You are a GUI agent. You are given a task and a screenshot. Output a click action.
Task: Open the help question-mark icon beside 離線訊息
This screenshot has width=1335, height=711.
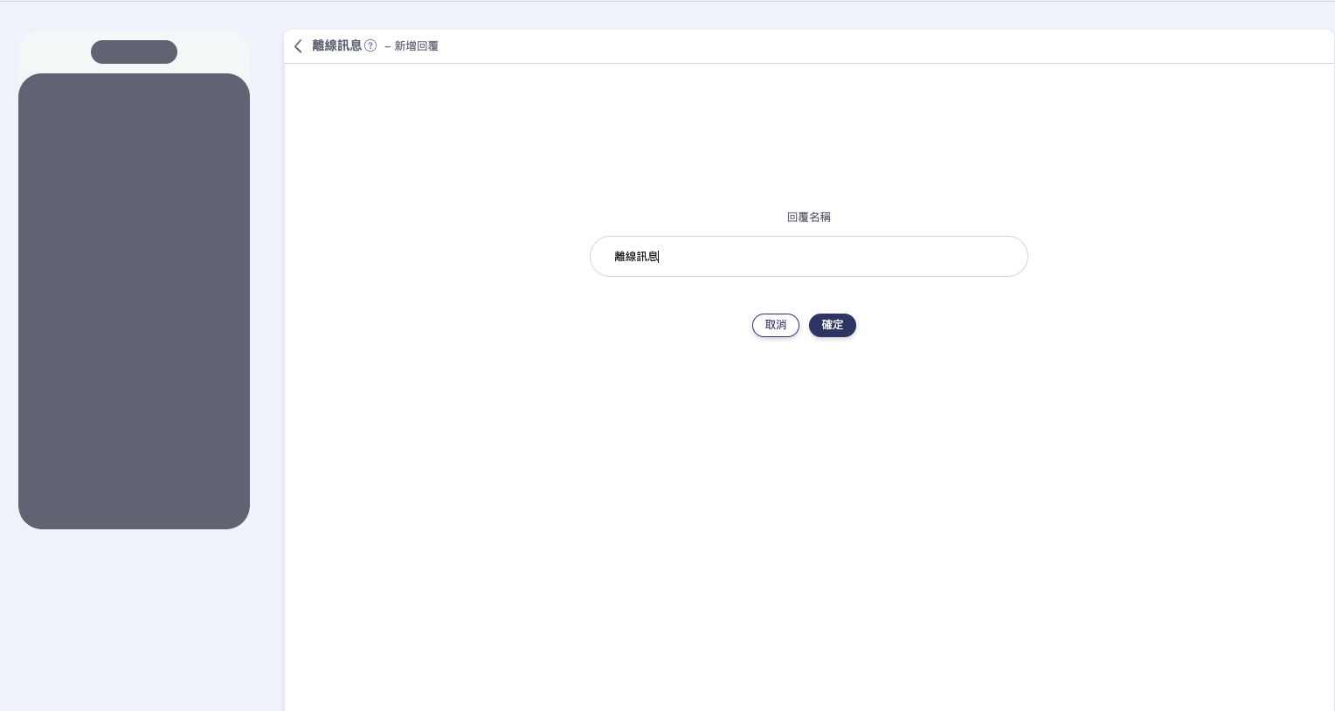370,46
